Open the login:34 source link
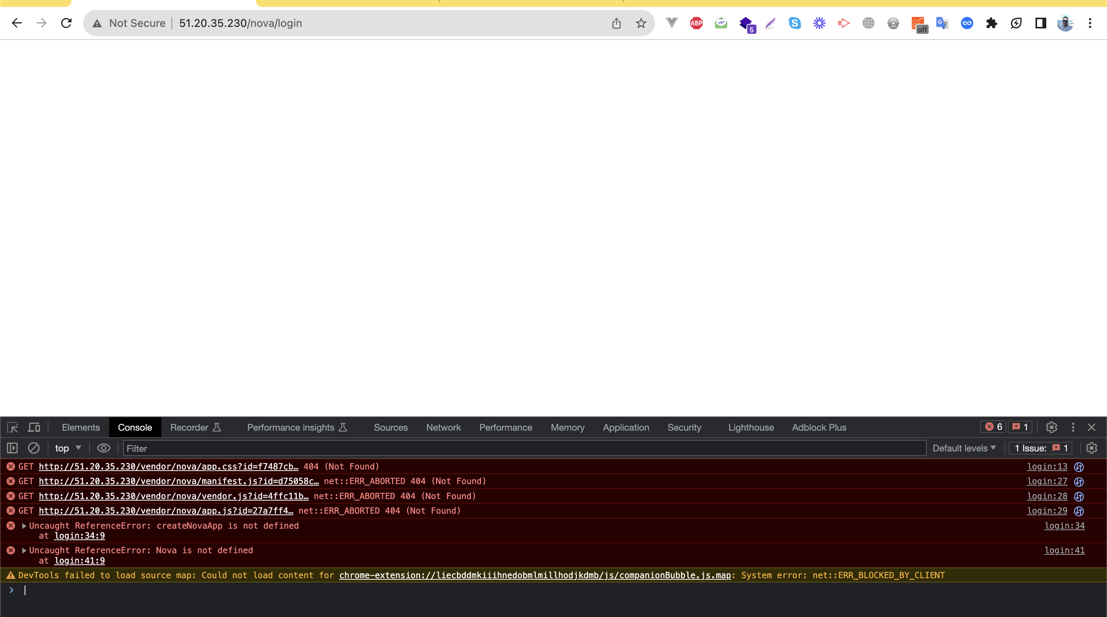This screenshot has height=617, width=1107. (x=1064, y=526)
